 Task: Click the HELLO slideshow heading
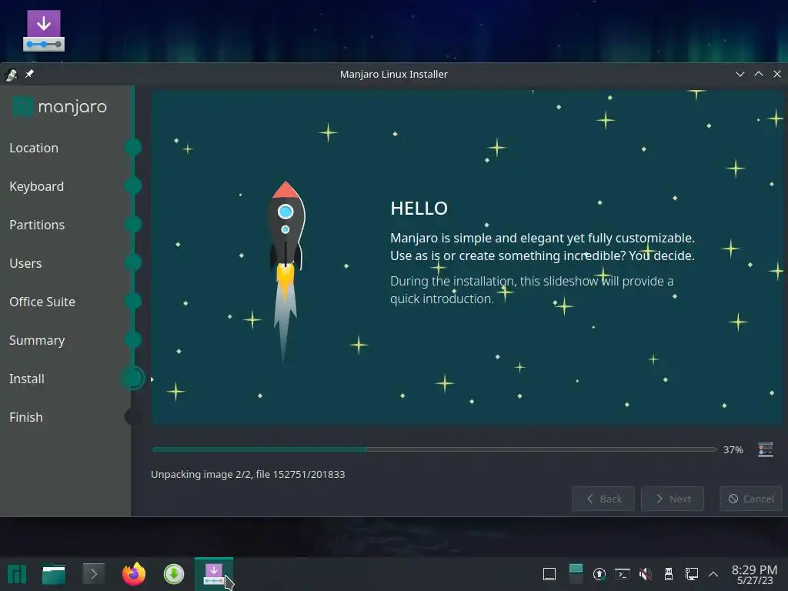(419, 208)
